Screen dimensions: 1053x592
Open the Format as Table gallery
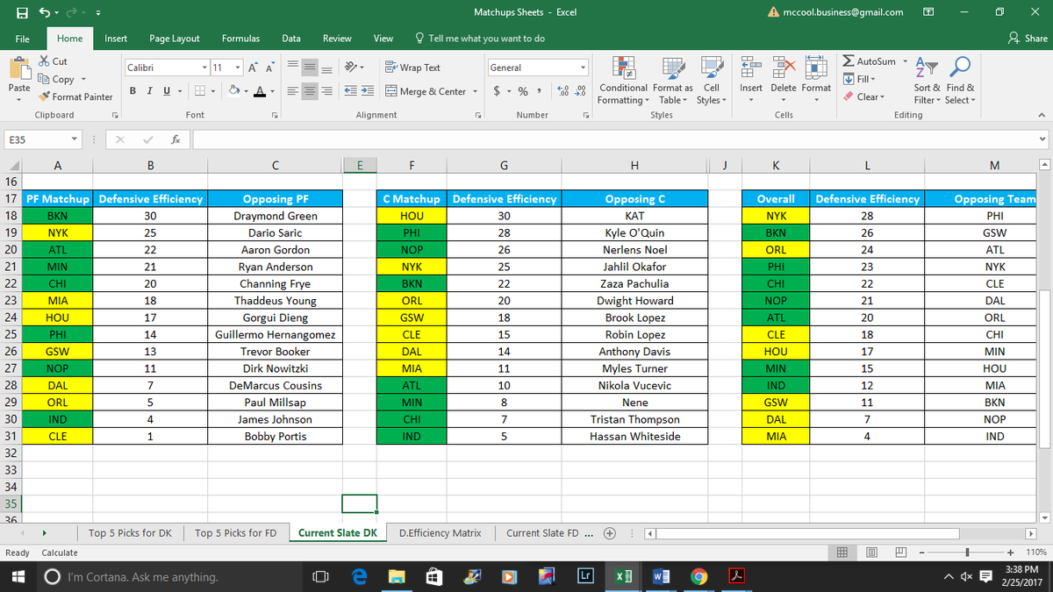tap(673, 82)
